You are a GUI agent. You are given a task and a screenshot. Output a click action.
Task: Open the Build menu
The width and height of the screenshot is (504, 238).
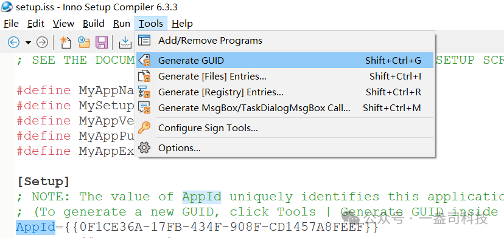[94, 24]
